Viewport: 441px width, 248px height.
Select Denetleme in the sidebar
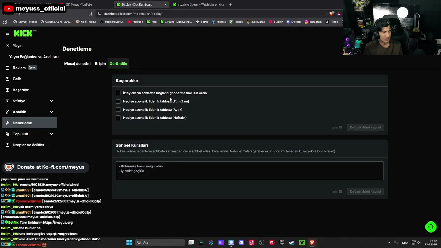(x=29, y=123)
